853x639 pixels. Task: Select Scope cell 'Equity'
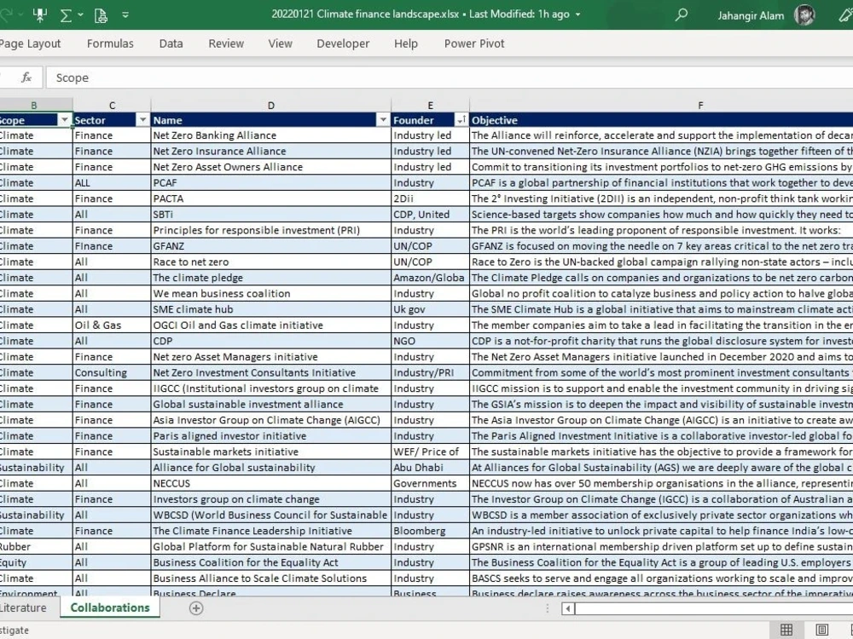tap(36, 562)
